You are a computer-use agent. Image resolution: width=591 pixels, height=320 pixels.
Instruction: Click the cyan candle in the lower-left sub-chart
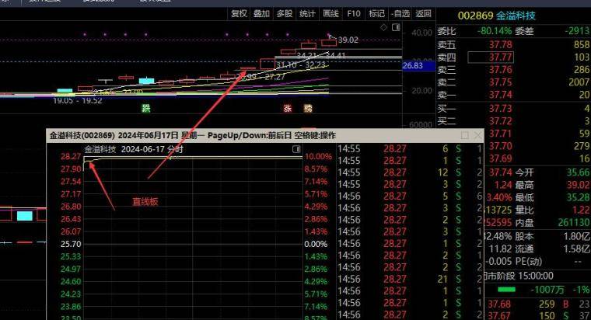pyautogui.click(x=25, y=216)
